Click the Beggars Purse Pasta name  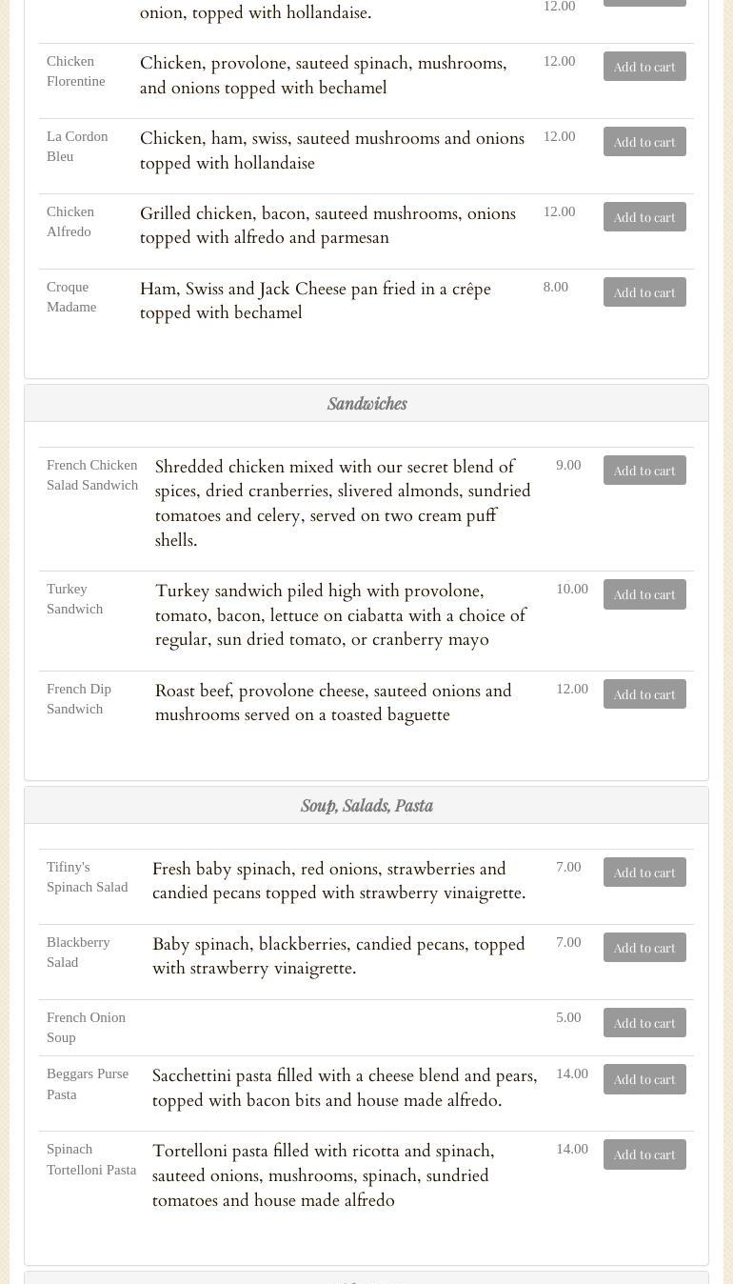[88, 1084]
